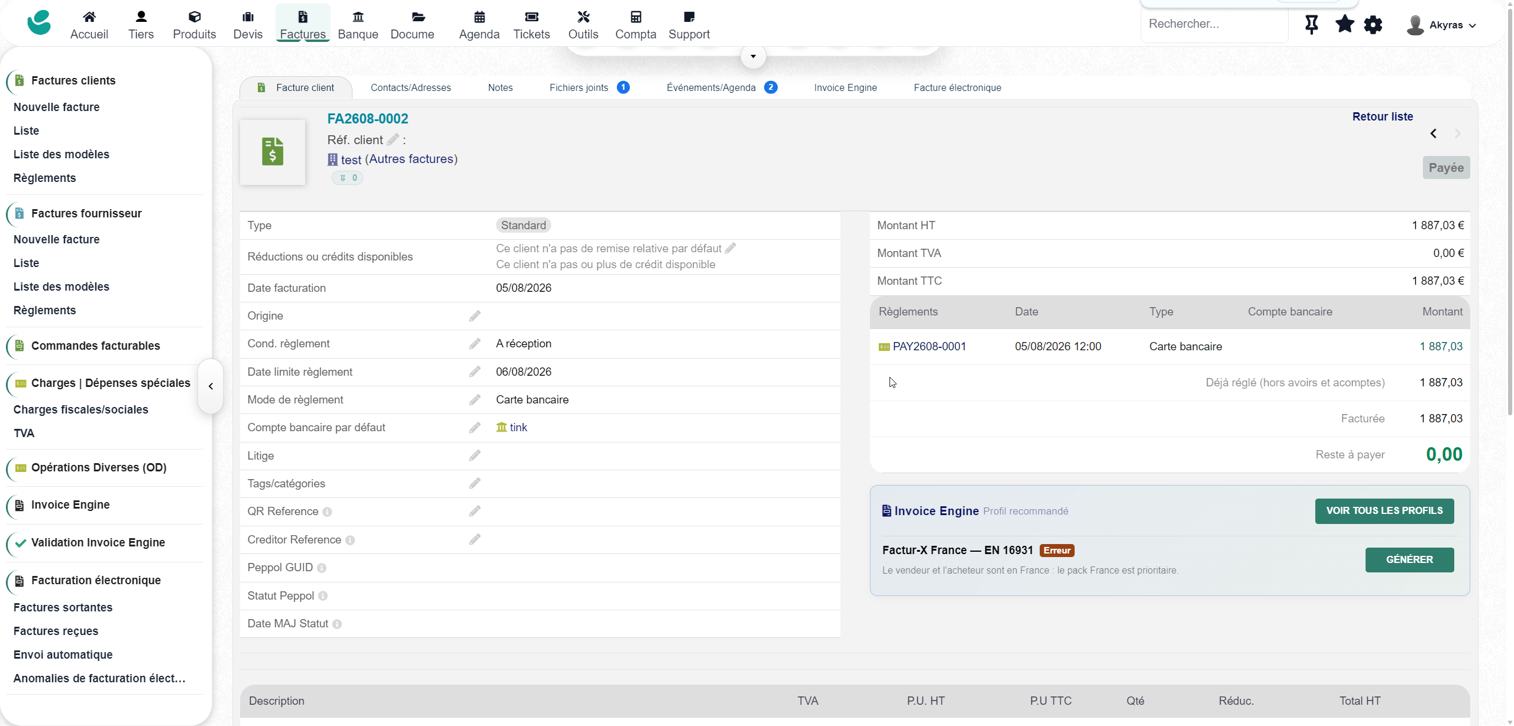Click the pin icon in top bar
This screenshot has height=726, width=1514.
[x=1311, y=25]
